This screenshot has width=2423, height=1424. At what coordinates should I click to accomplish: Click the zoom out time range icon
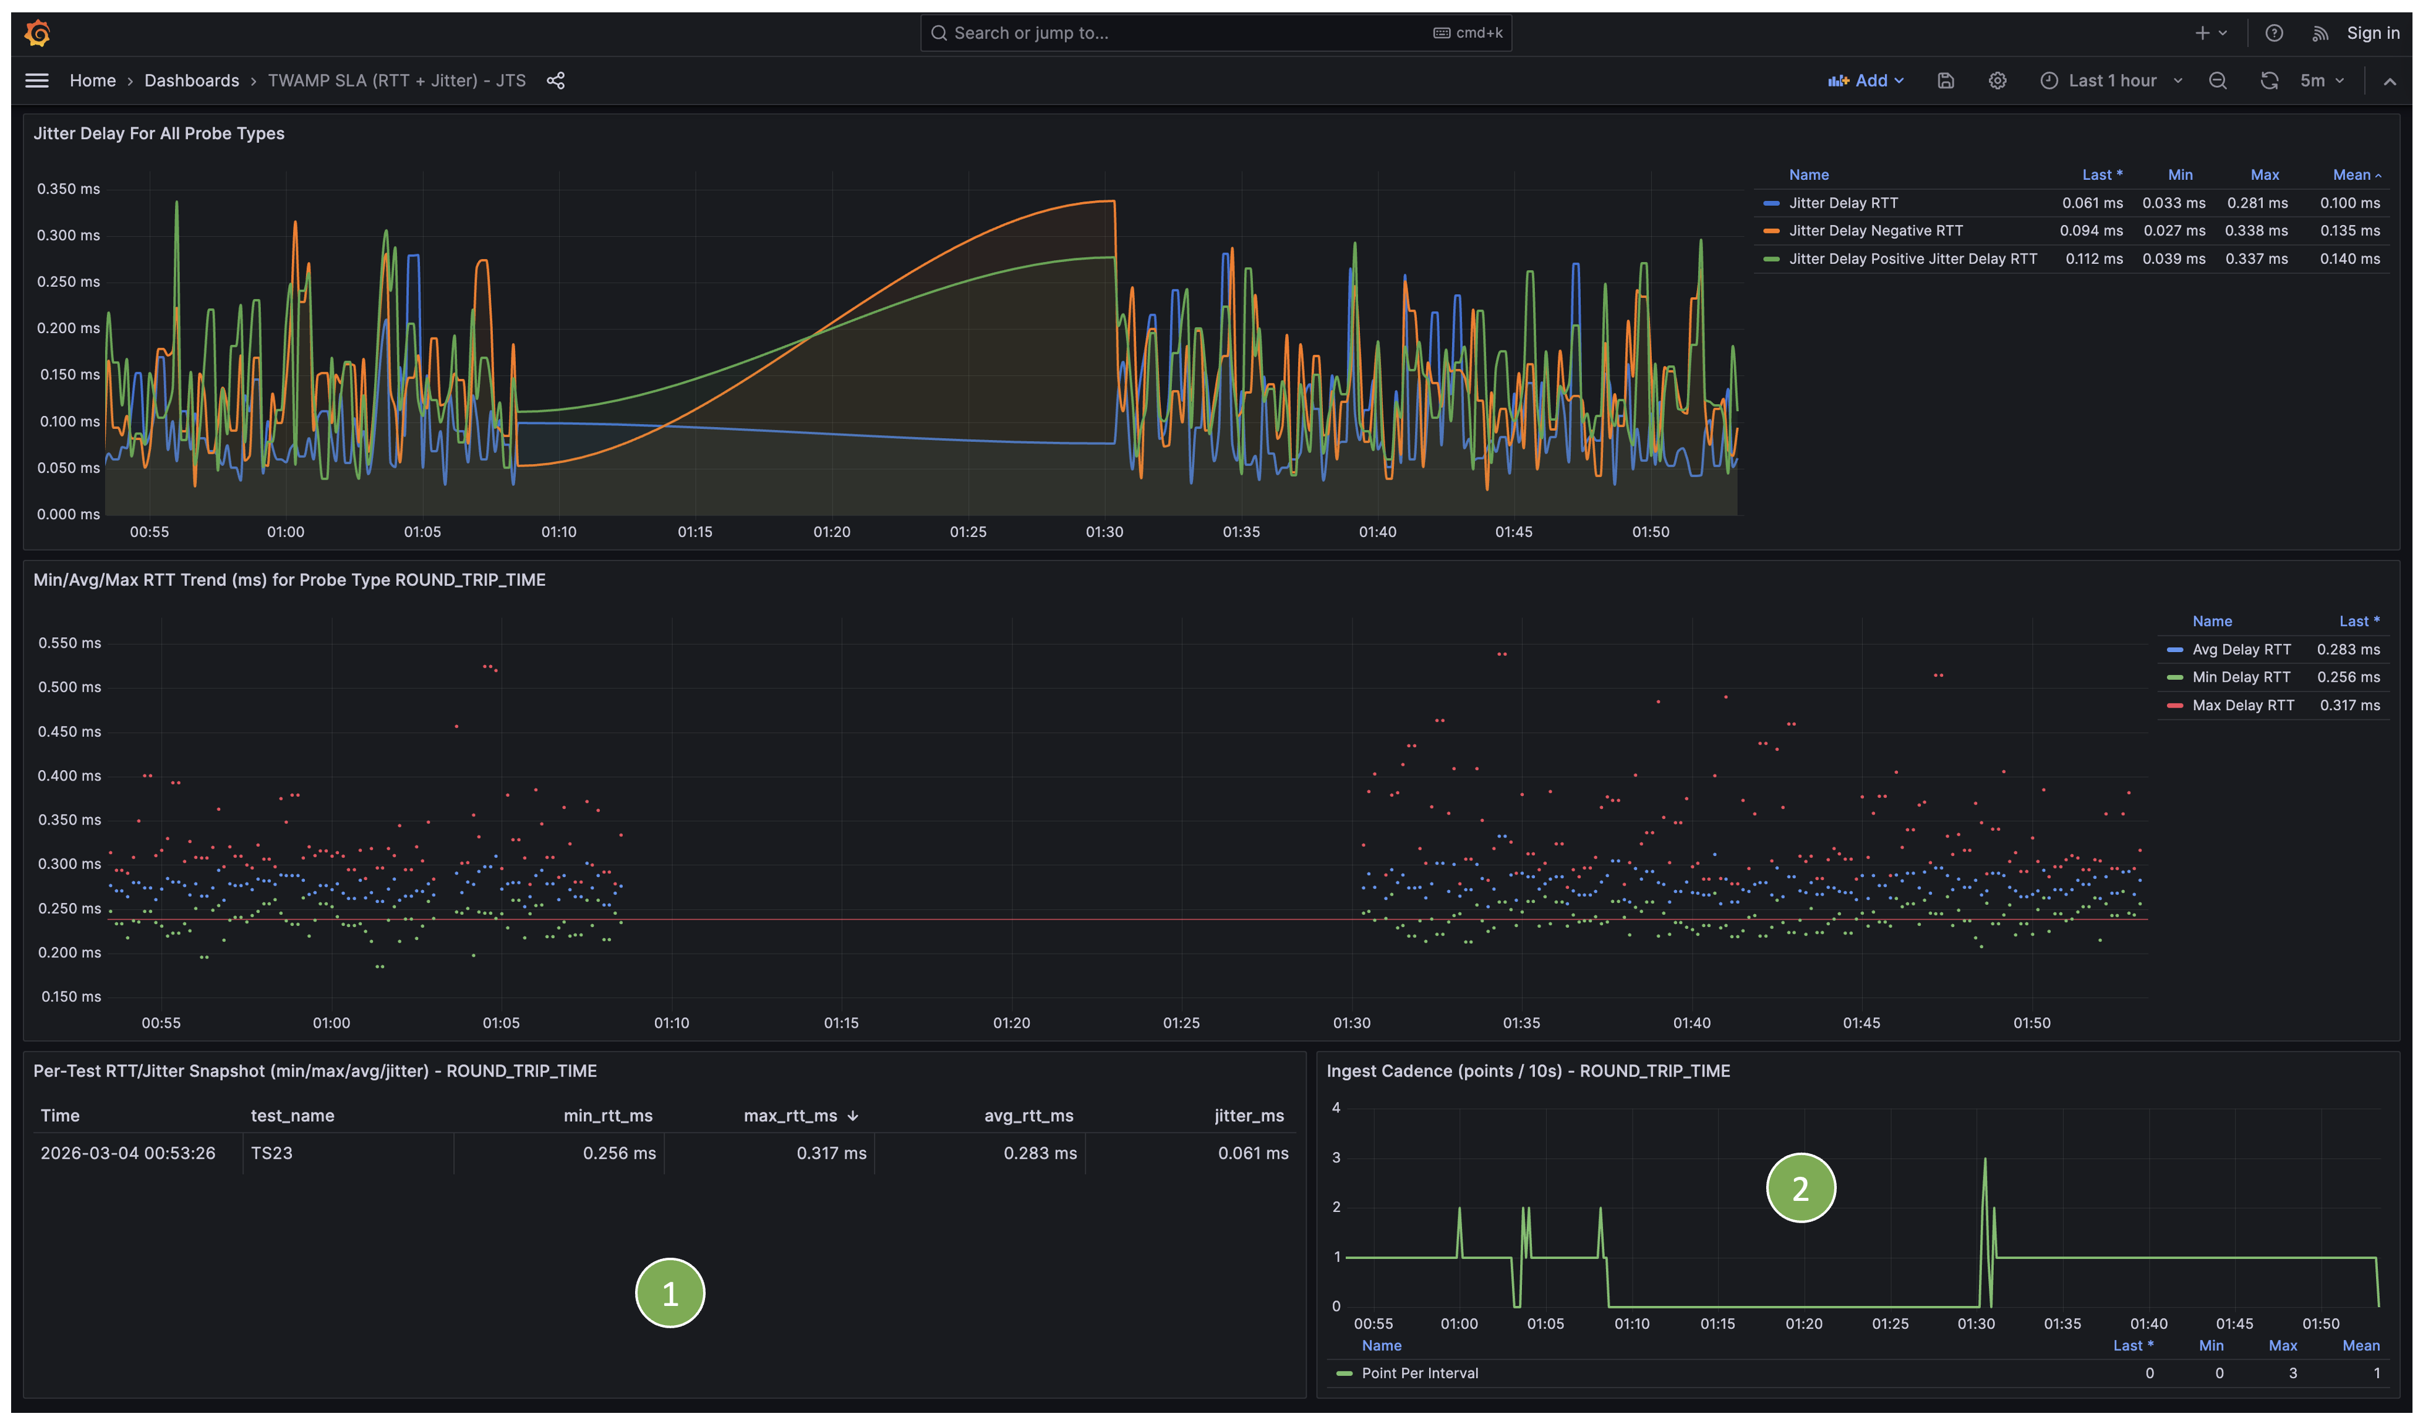click(2217, 81)
